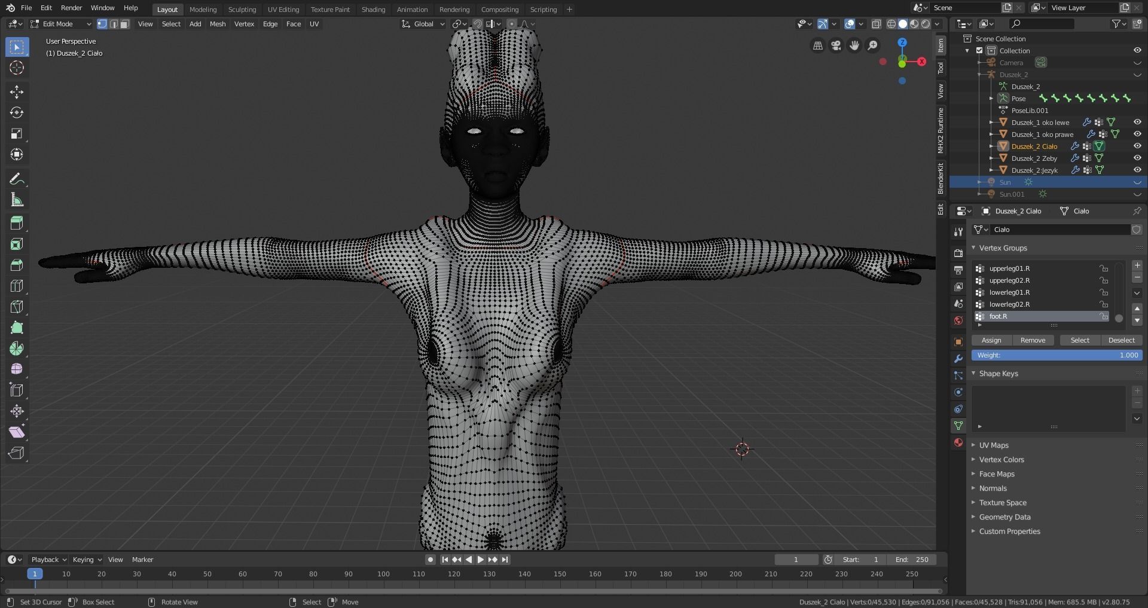Activate the Rotate tool
The width and height of the screenshot is (1148, 608).
tap(17, 112)
